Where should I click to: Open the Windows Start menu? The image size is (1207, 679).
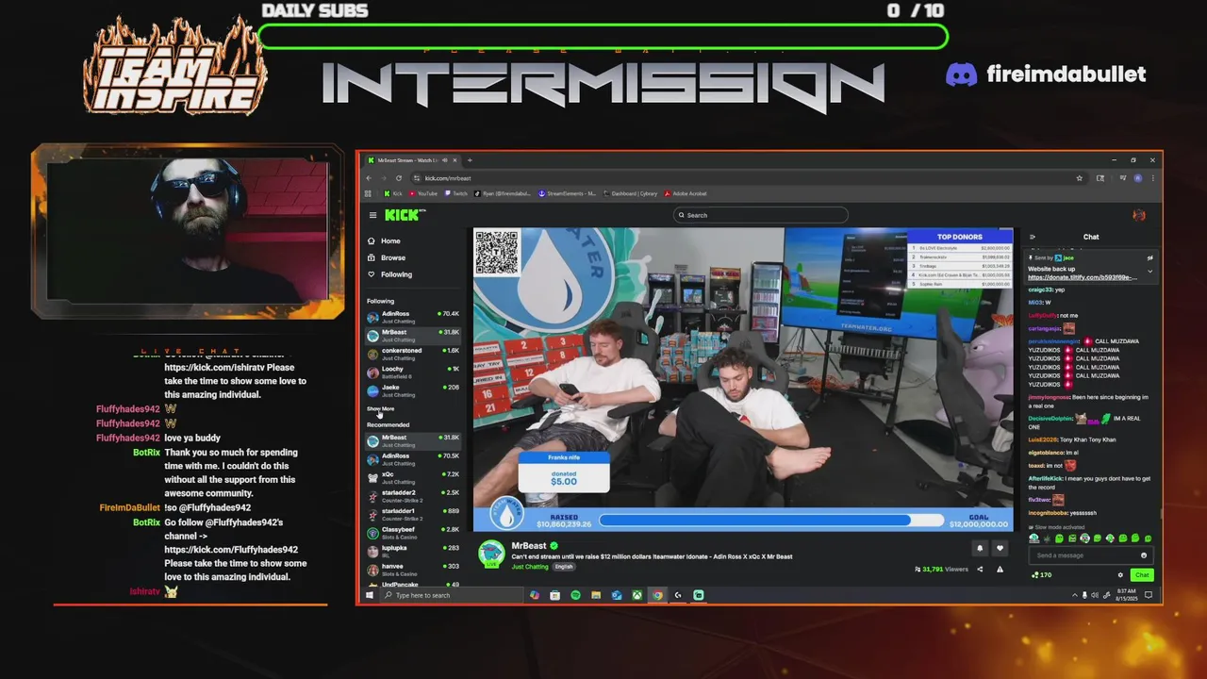pos(369,595)
